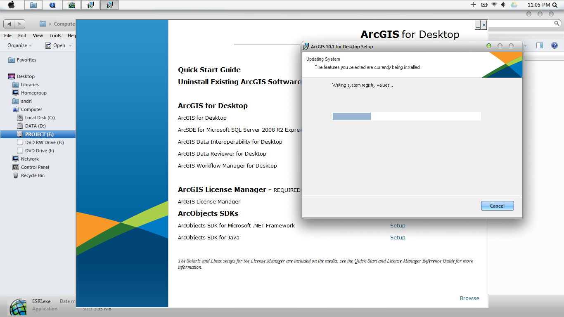Select Favorites in the navigation pane
This screenshot has height=317, width=564.
26,60
